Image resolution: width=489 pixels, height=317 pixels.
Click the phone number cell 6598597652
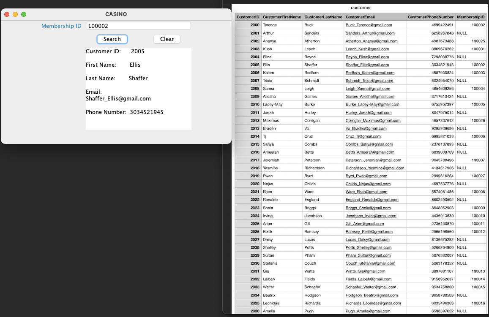point(430,311)
